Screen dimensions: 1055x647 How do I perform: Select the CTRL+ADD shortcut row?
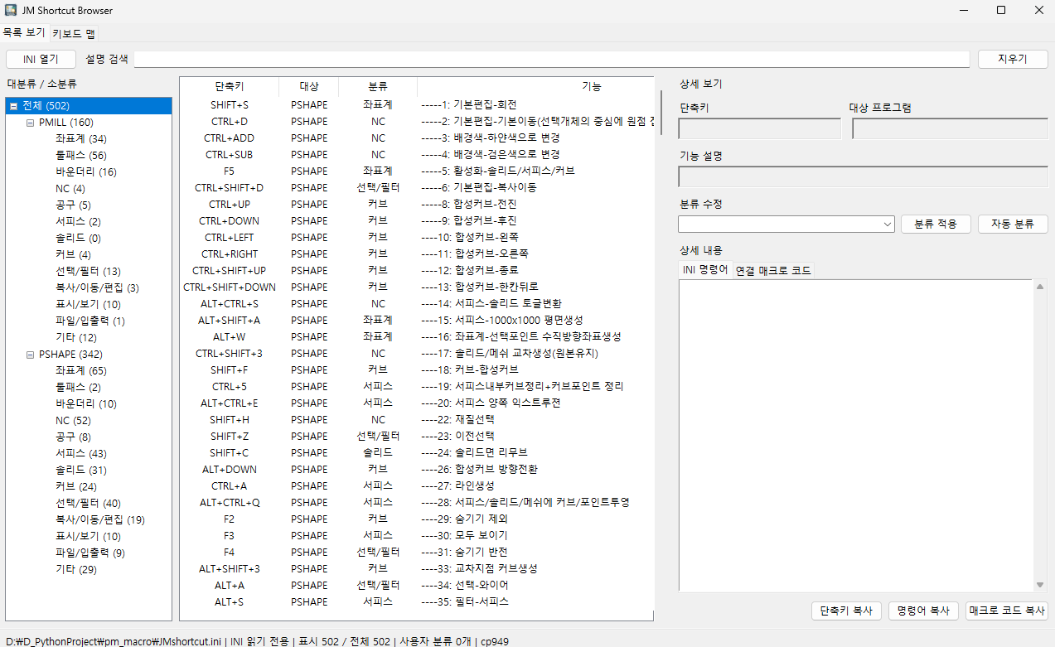coord(417,138)
